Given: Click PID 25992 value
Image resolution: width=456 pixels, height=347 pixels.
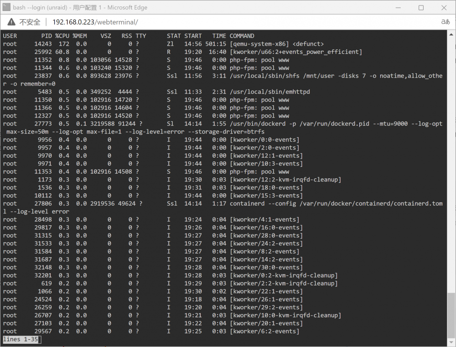Looking at the screenshot, I should tap(43, 52).
